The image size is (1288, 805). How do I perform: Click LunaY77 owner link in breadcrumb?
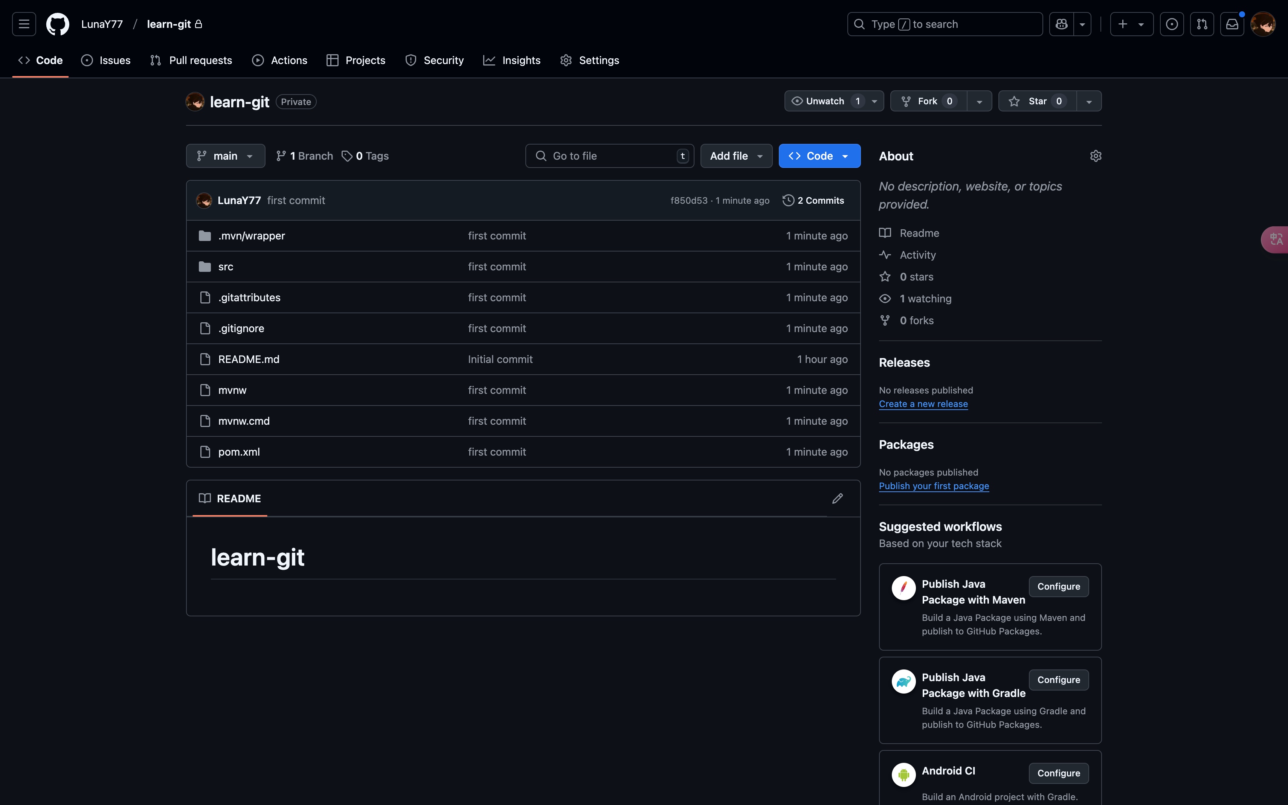point(102,24)
